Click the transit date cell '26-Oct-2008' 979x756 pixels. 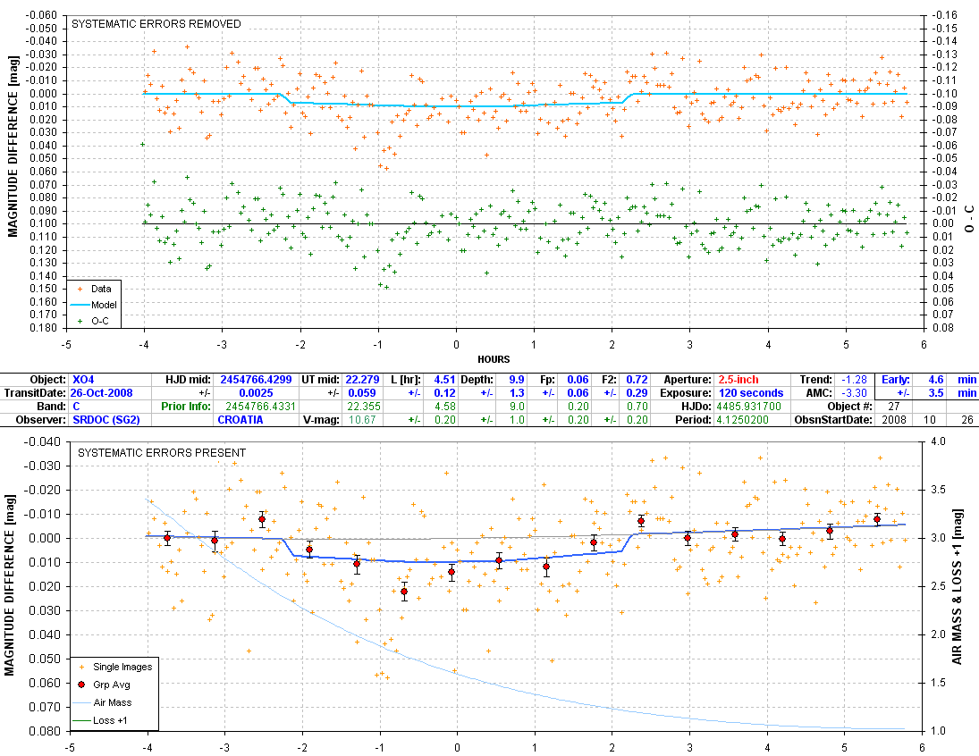click(102, 393)
